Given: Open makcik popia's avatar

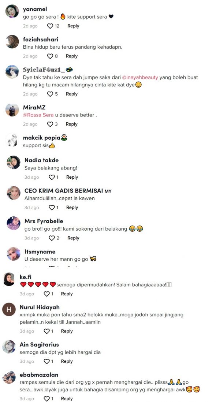Looking at the screenshot, I should point(12,140).
